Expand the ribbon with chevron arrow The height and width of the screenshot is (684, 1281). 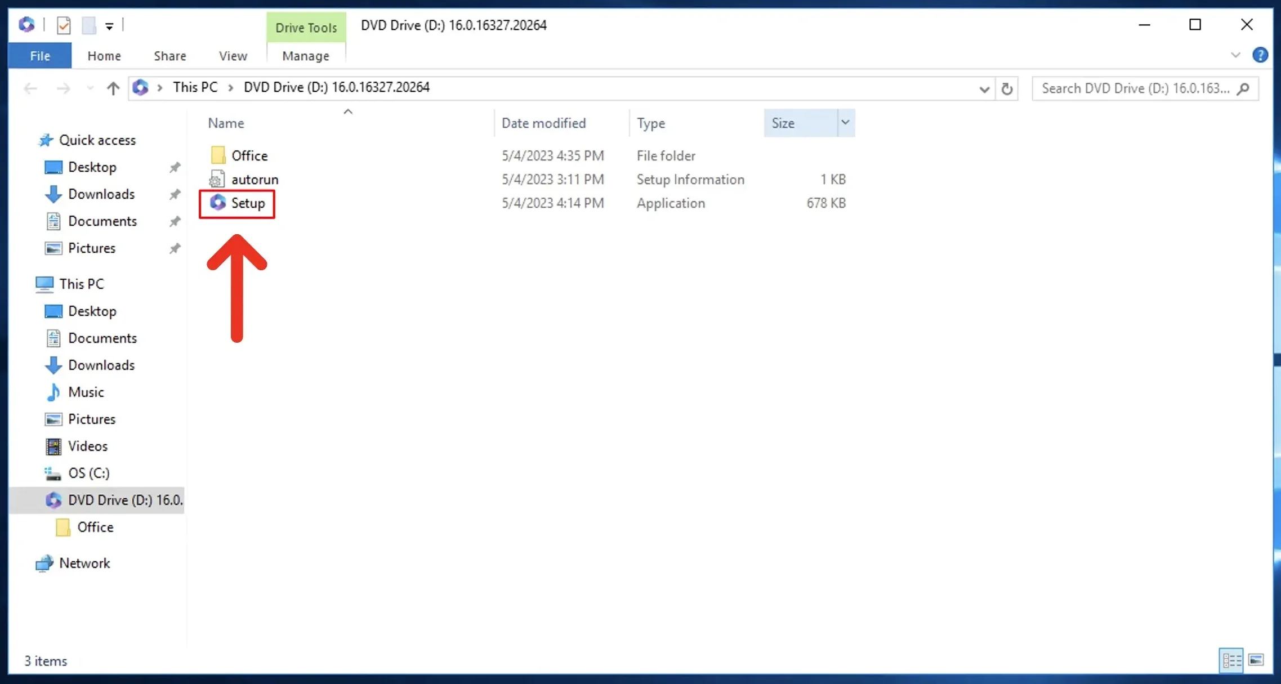pos(1235,55)
